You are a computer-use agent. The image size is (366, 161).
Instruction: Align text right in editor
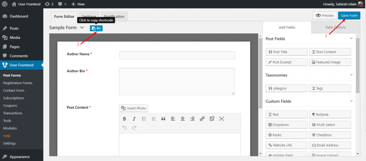click(192, 119)
